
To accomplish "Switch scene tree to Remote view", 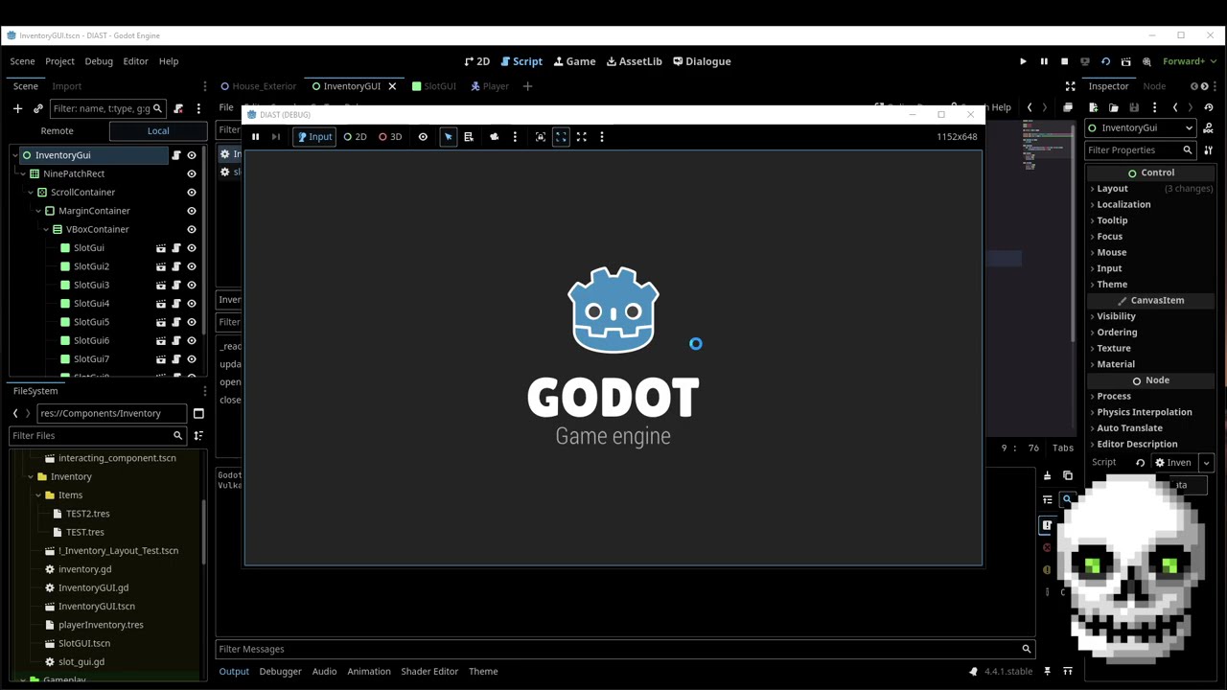I will [57, 131].
